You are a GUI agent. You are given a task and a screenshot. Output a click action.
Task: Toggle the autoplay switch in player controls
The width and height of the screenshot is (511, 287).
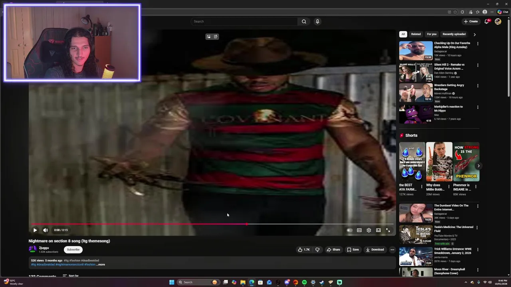(x=349, y=230)
